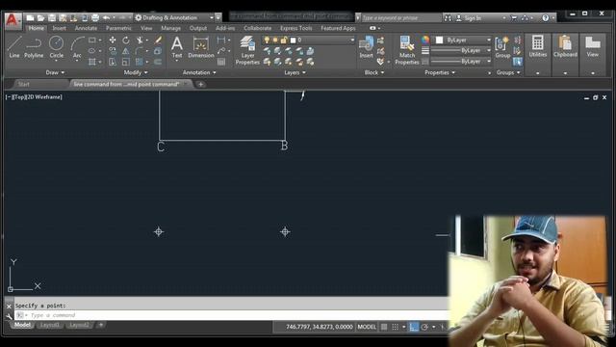Click the Group icon
This screenshot has width=616, height=347.
[x=502, y=47]
